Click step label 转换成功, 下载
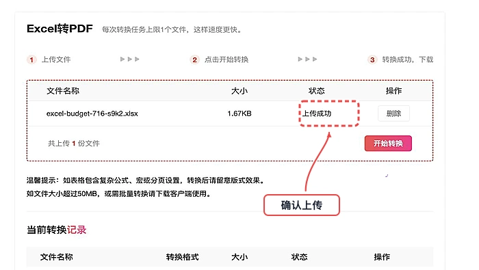 click(x=408, y=59)
